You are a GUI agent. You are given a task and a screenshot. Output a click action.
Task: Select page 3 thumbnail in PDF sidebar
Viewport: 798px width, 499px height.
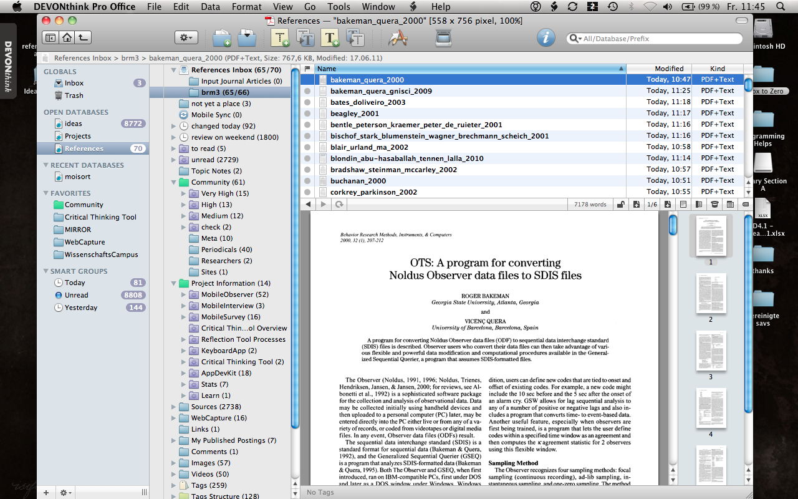[x=711, y=351]
